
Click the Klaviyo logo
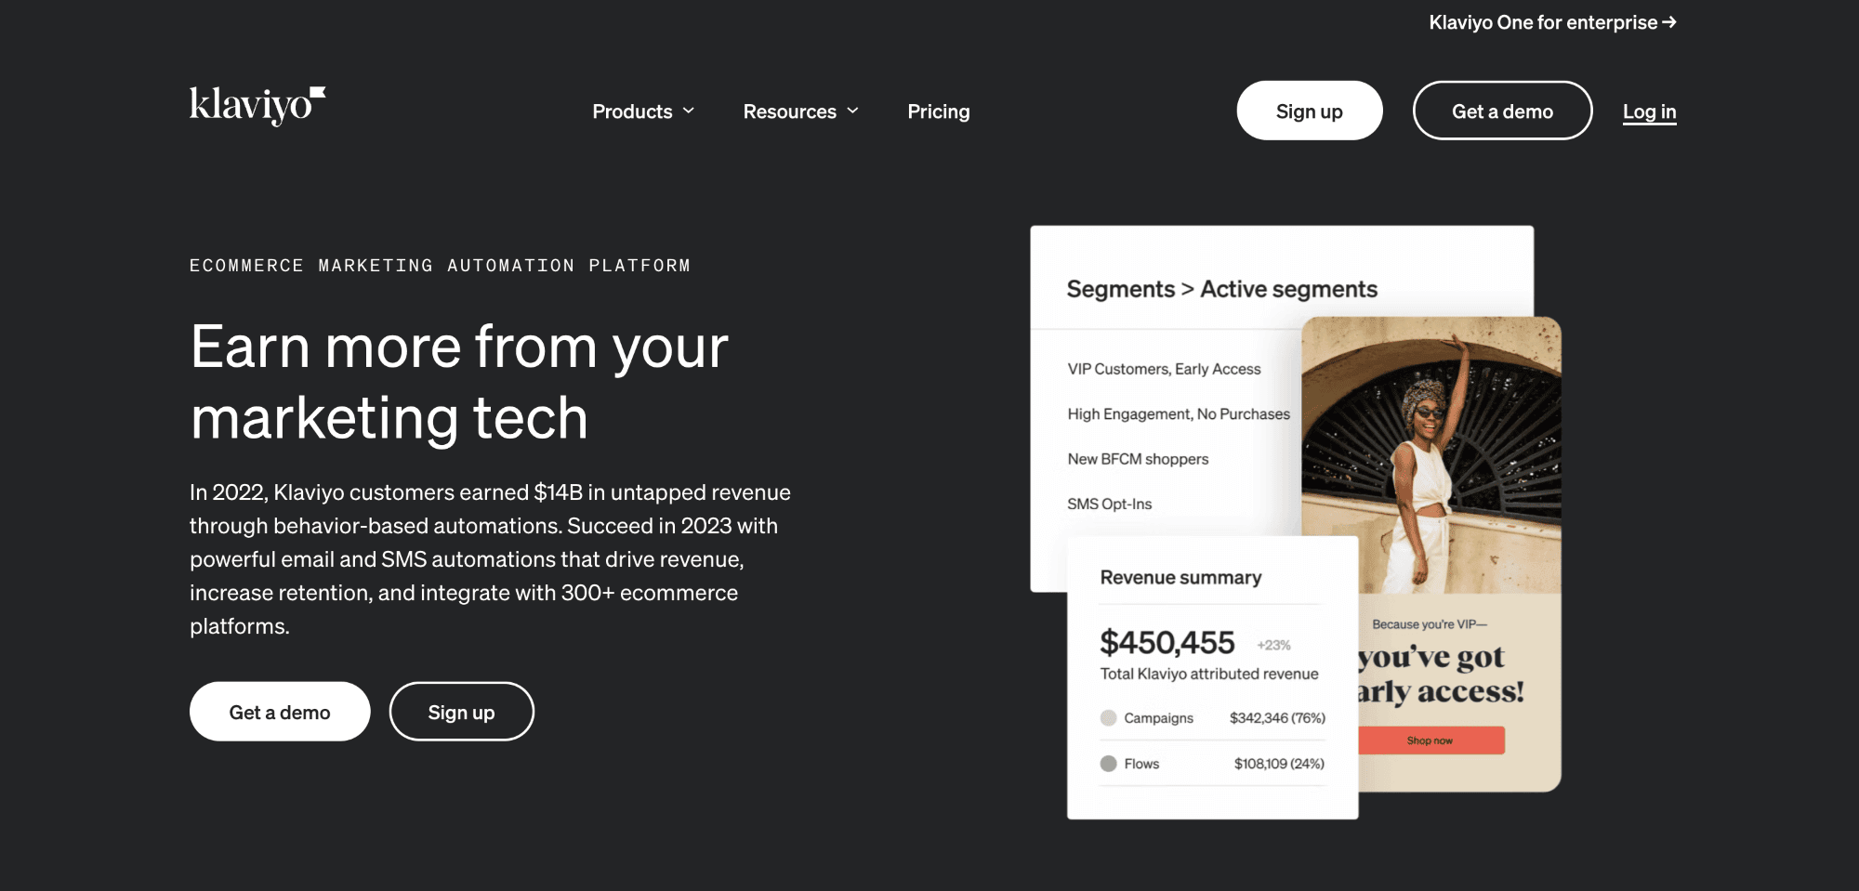257,106
